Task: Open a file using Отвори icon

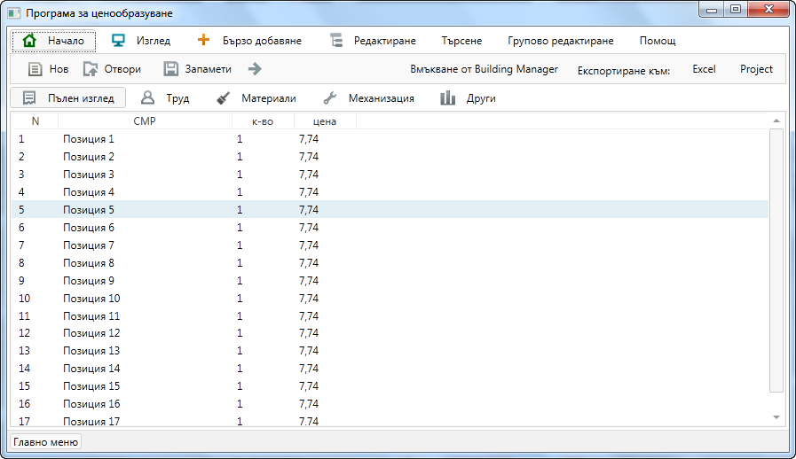Action: pos(91,69)
